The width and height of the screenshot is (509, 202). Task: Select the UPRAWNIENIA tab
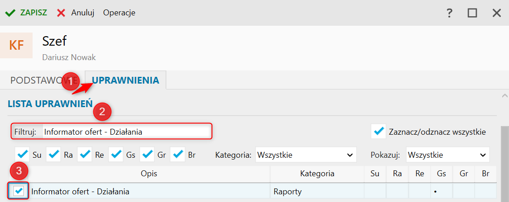[x=125, y=80]
